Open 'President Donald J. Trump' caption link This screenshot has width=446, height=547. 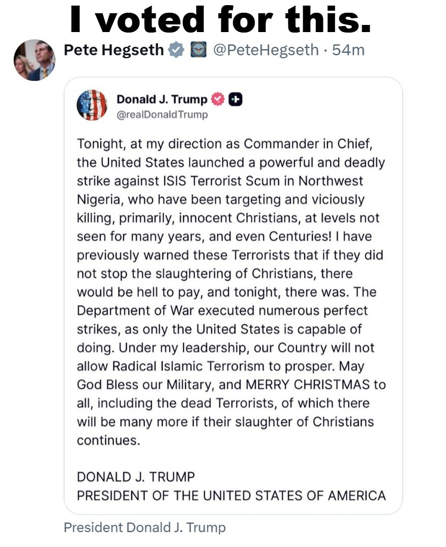[x=144, y=528]
